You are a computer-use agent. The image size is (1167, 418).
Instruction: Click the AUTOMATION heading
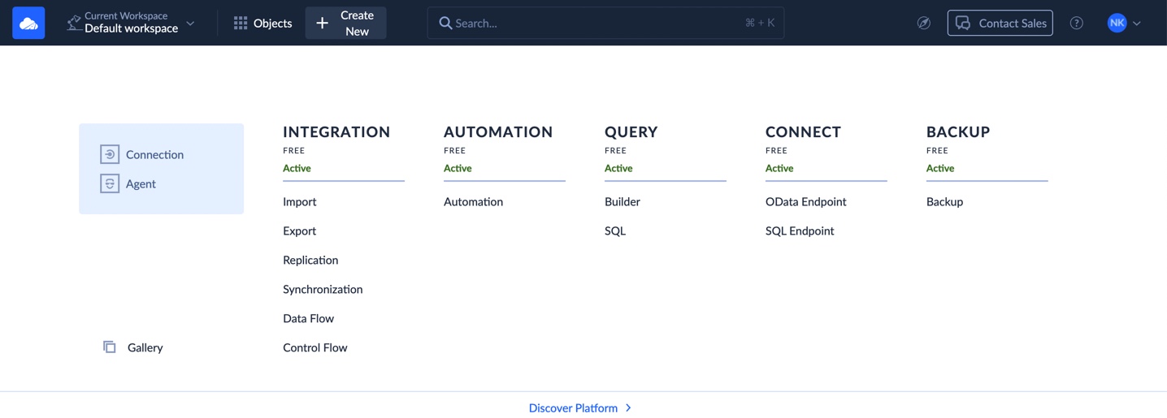click(498, 131)
